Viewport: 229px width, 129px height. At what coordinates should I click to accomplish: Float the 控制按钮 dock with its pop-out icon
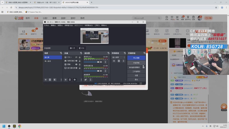coord(145,53)
